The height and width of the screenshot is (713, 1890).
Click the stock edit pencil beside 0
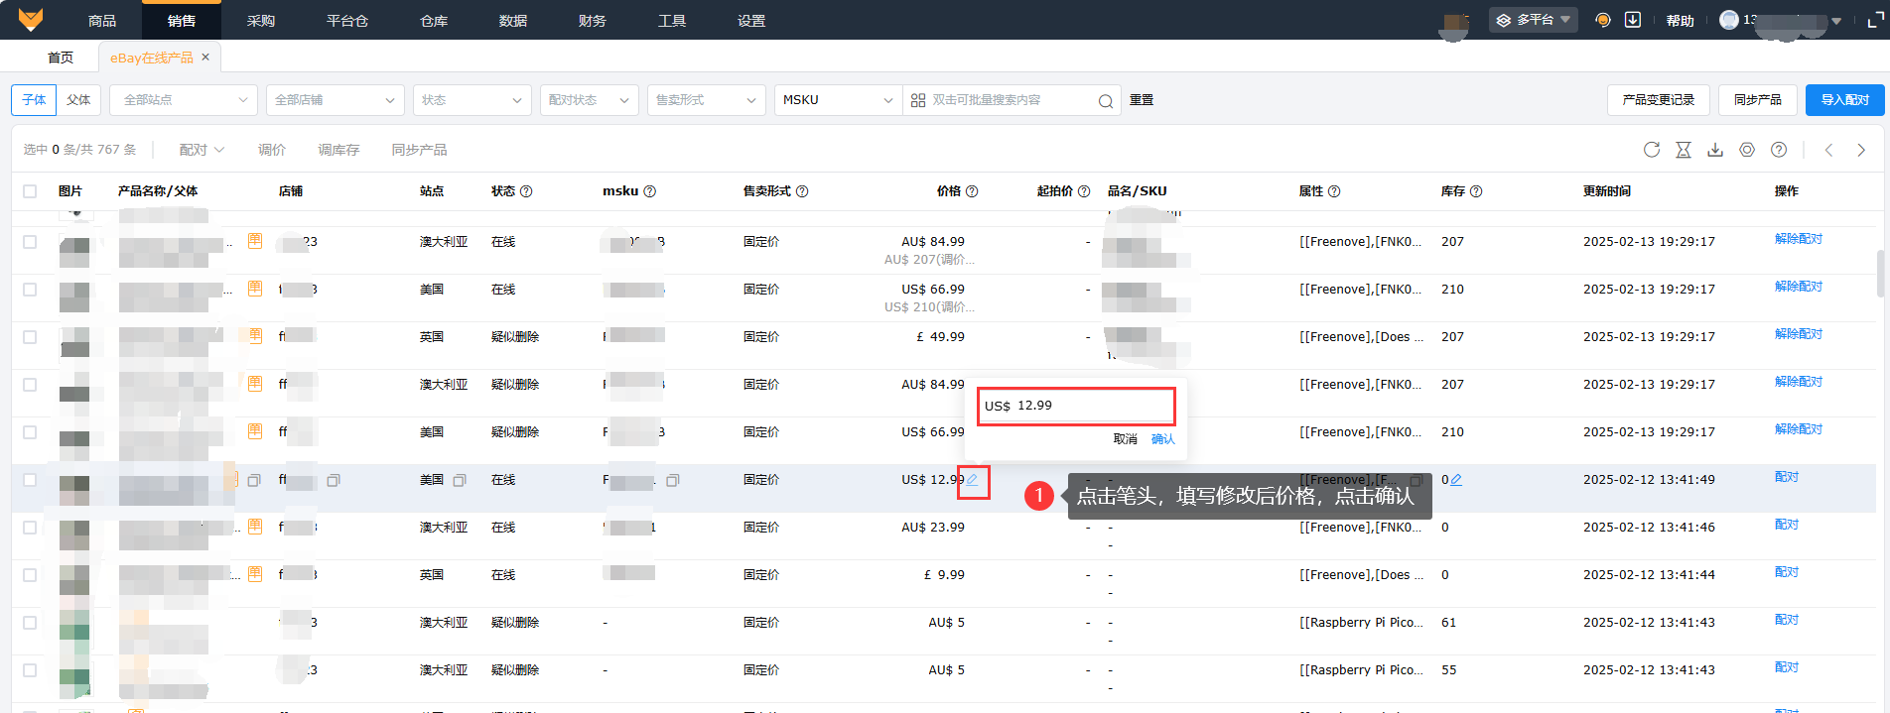[x=1456, y=480]
